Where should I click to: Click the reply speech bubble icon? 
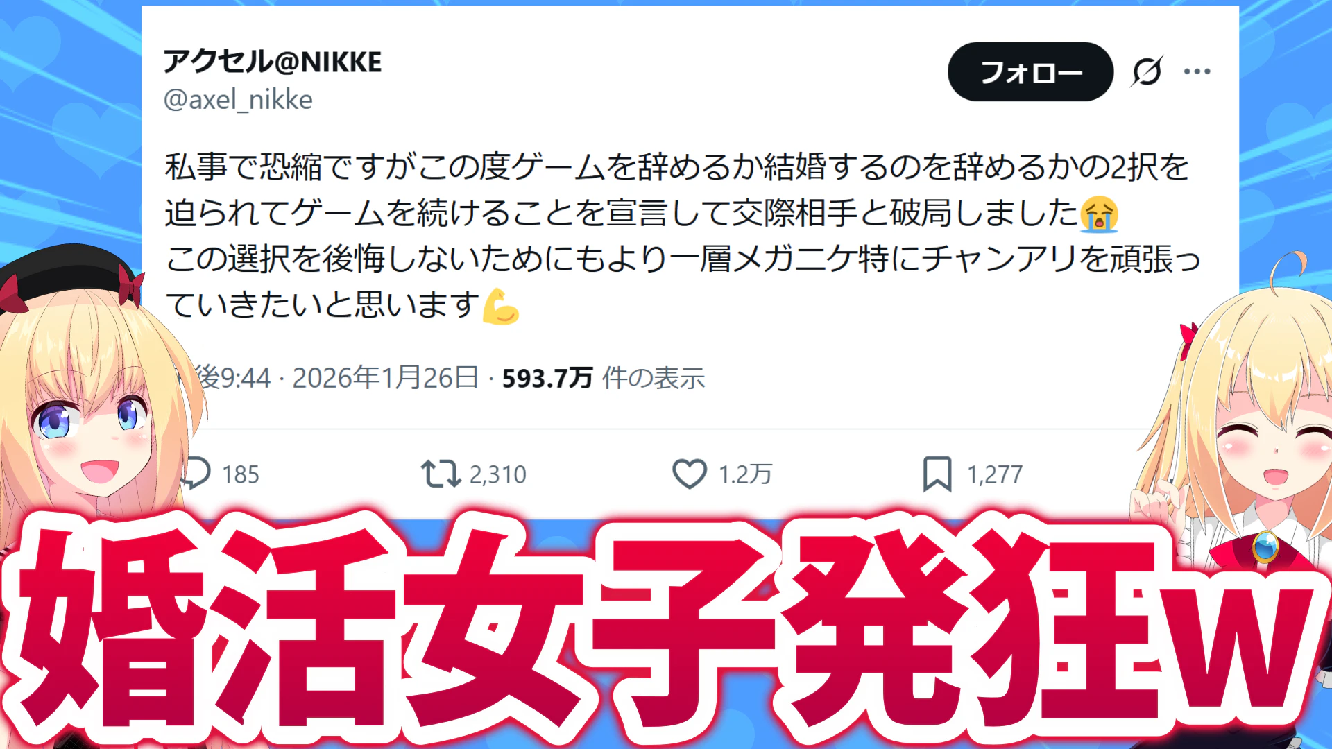[195, 474]
